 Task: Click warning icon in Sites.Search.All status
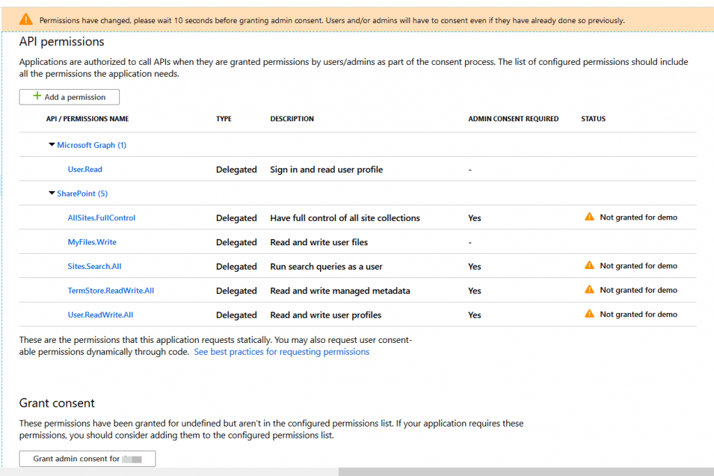[x=589, y=265]
